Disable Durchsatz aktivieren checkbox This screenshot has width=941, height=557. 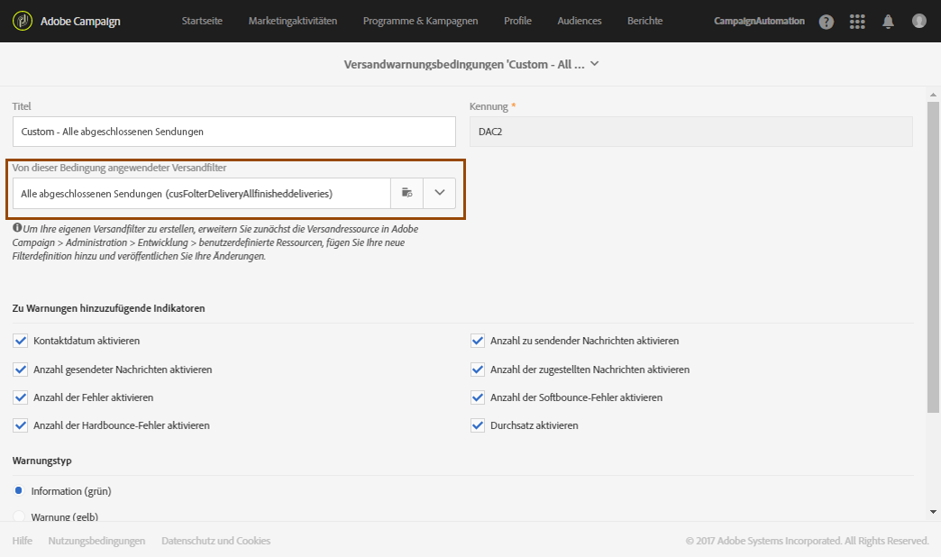pyautogui.click(x=478, y=425)
